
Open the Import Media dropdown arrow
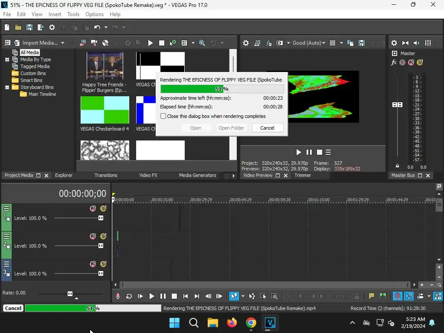(62, 43)
